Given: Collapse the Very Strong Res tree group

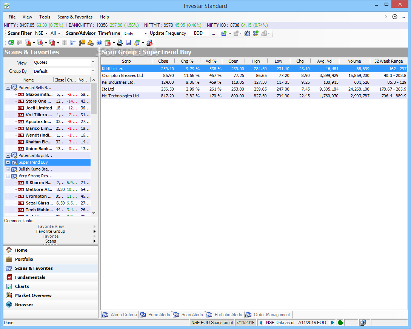Looking at the screenshot, I should [8, 176].
